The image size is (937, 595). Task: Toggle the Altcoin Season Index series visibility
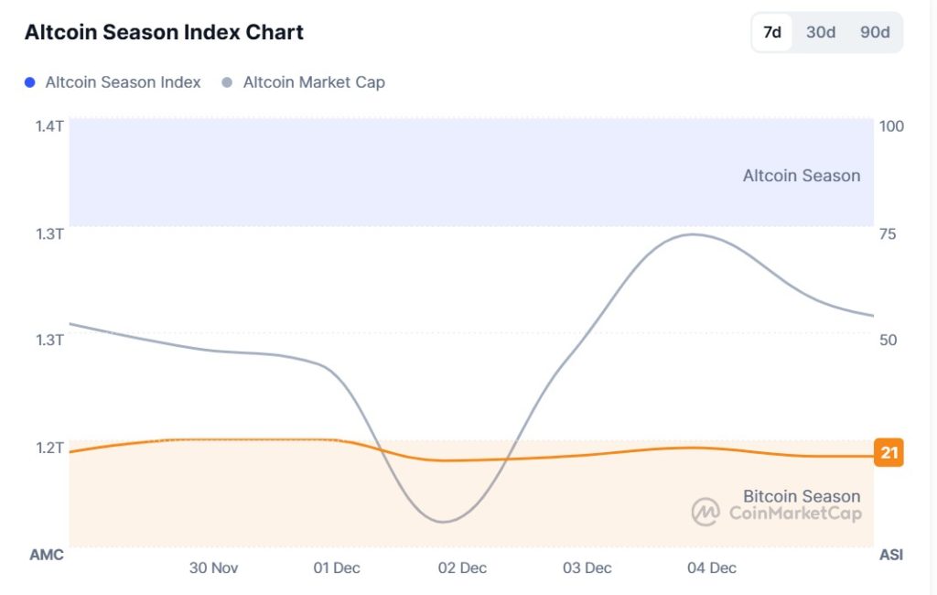124,82
